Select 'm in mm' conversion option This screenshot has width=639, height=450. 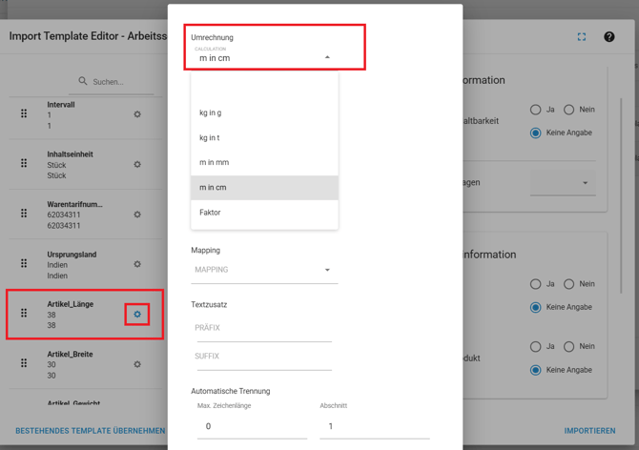tap(214, 162)
